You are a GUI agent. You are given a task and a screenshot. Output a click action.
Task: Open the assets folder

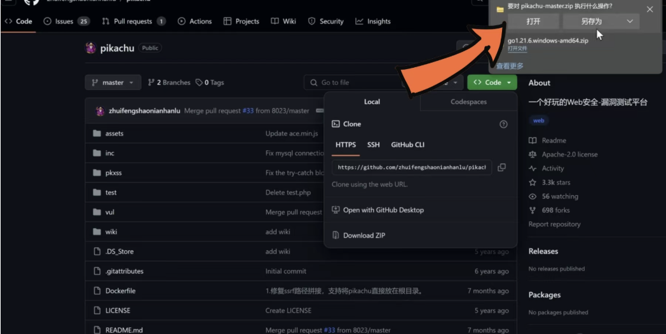114,134
